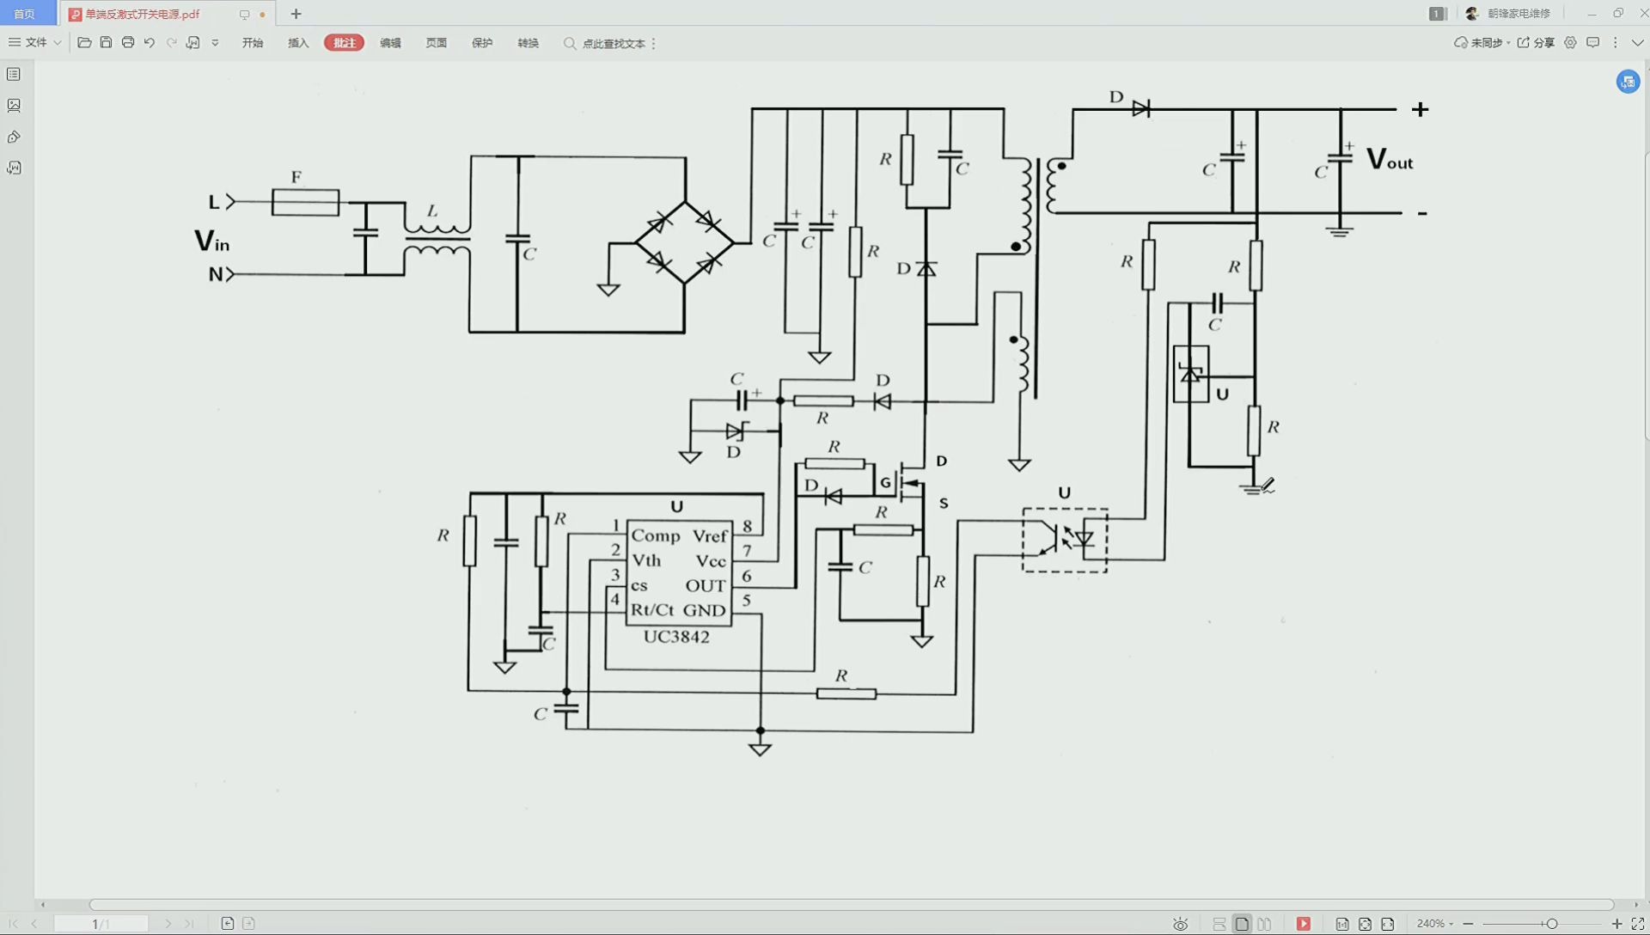Image resolution: width=1650 pixels, height=935 pixels.
Task: Click the zoom slider handle
Action: click(x=1552, y=924)
